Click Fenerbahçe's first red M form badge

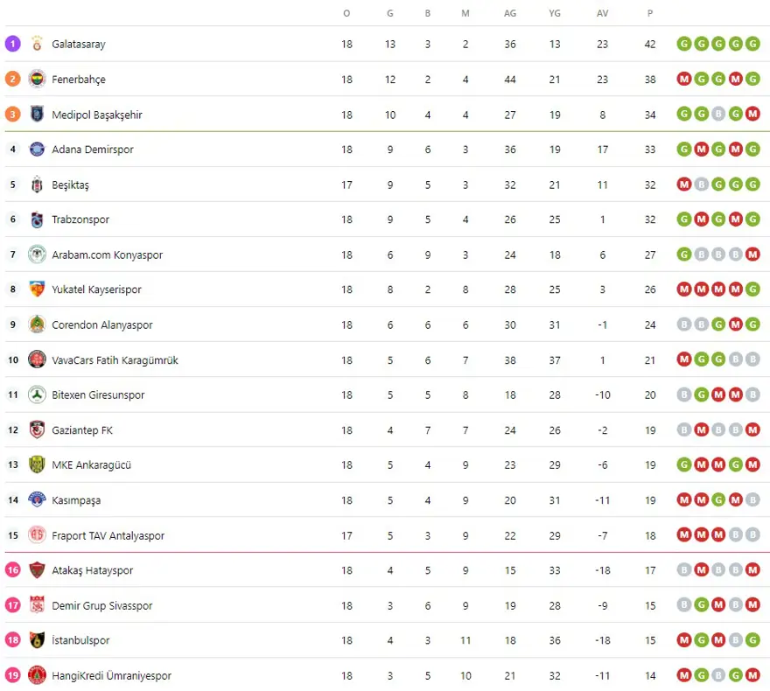[x=684, y=79]
